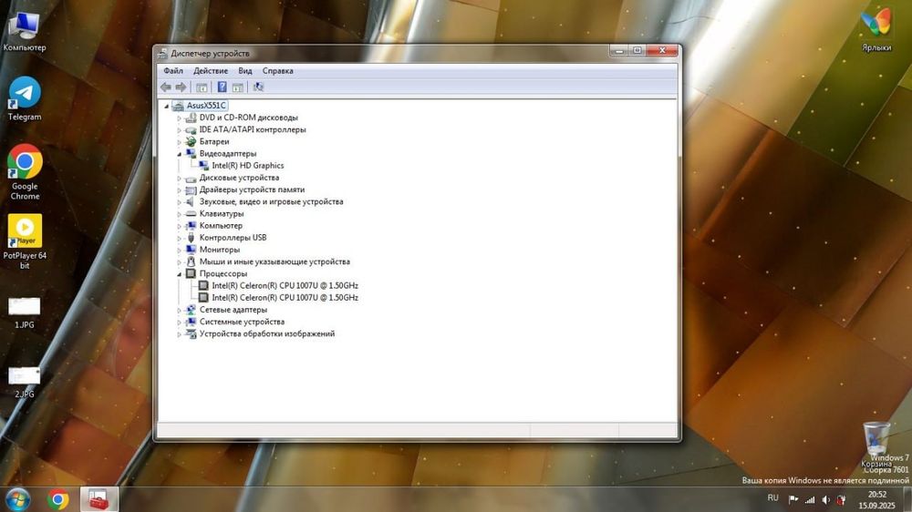The width and height of the screenshot is (912, 512).
Task: Expand IDE ATA/ATAPI контроллеры category
Action: click(179, 130)
